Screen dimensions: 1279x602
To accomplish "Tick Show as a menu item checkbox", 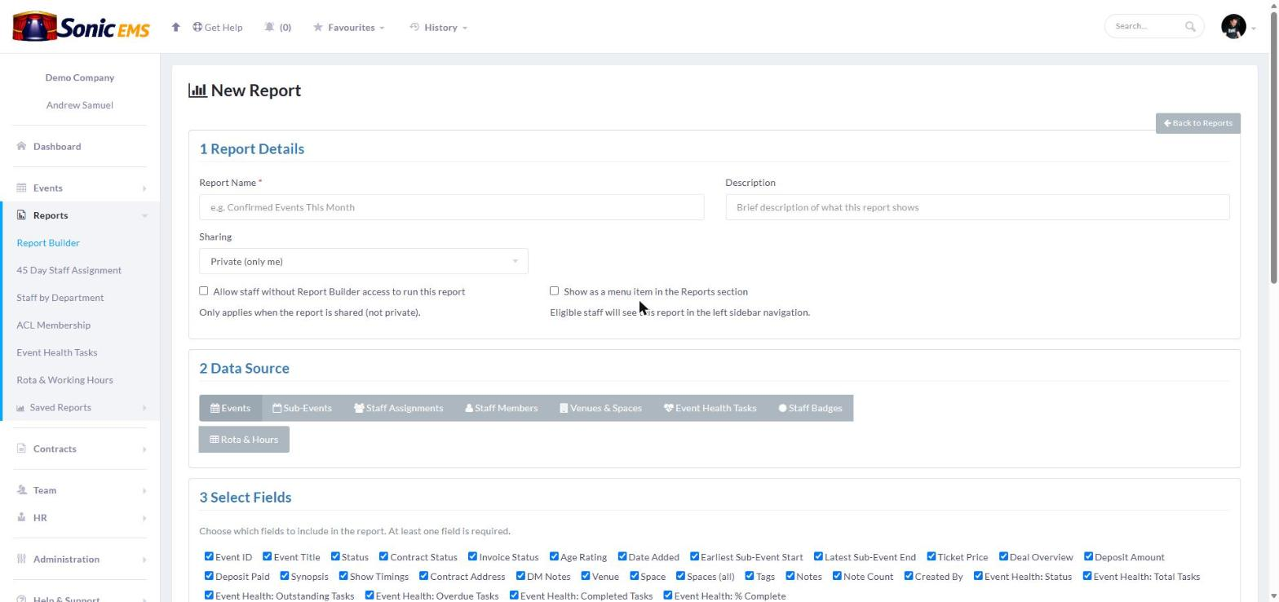I will 555,290.
